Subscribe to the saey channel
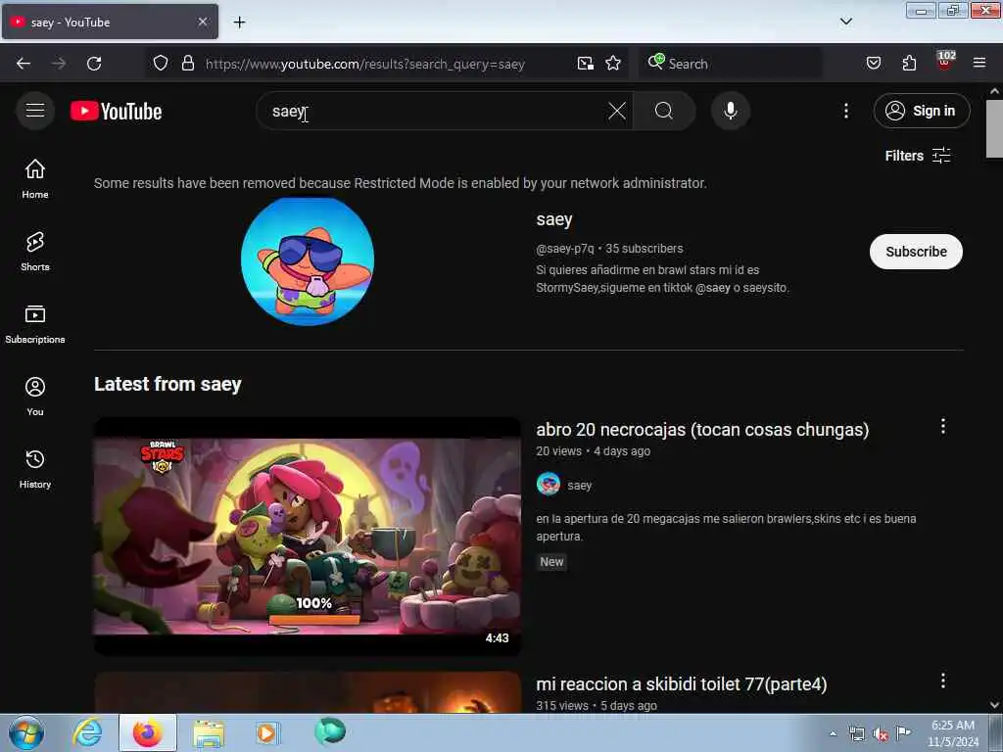The image size is (1003, 752). 916,252
